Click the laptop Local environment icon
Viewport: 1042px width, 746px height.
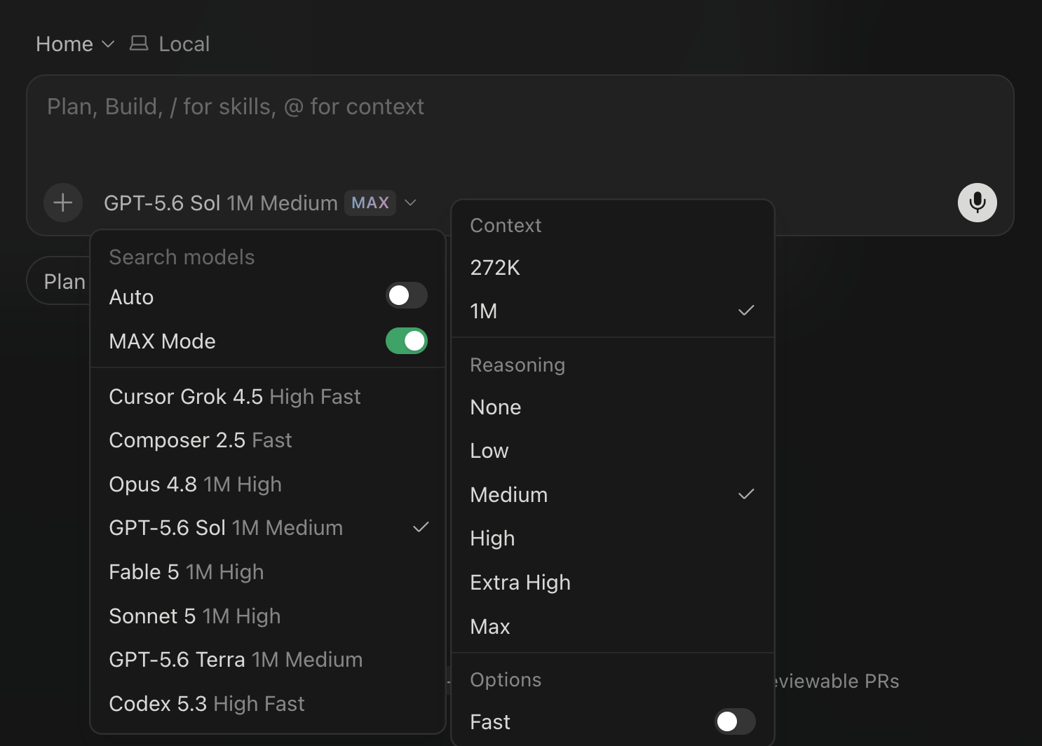pos(139,43)
